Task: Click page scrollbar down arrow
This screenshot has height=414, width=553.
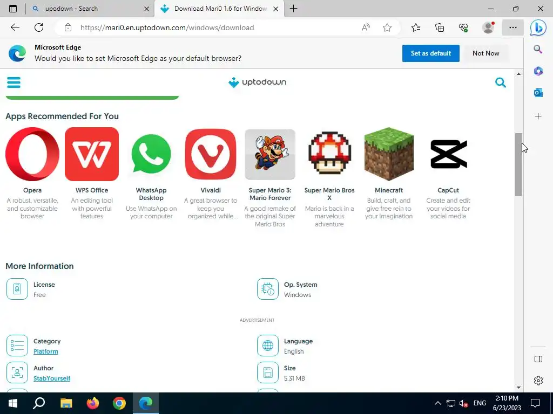Action: point(518,388)
